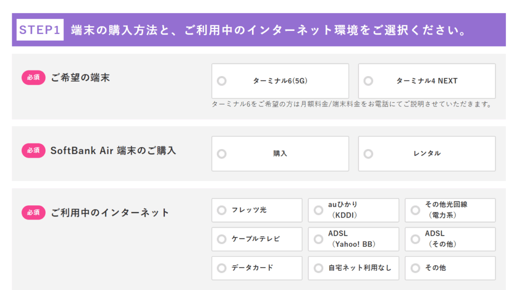Select データカード internet option
The width and height of the screenshot is (519, 290).
coord(221,268)
